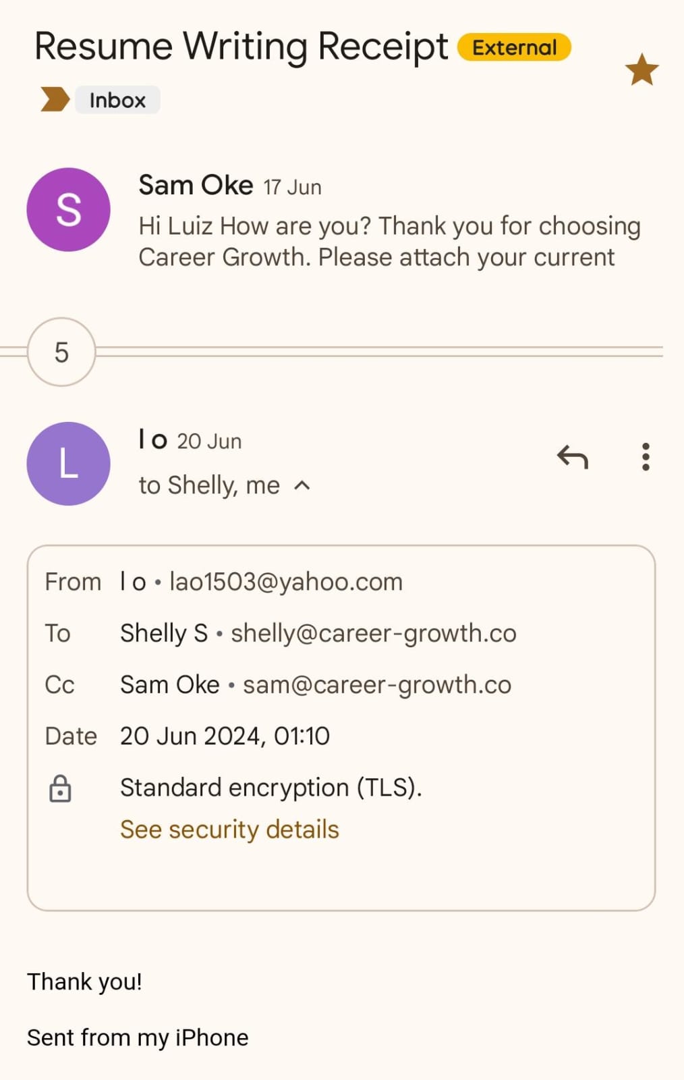684x1080 pixels.
Task: Tap the "l o" sender name header
Action: [x=152, y=440]
